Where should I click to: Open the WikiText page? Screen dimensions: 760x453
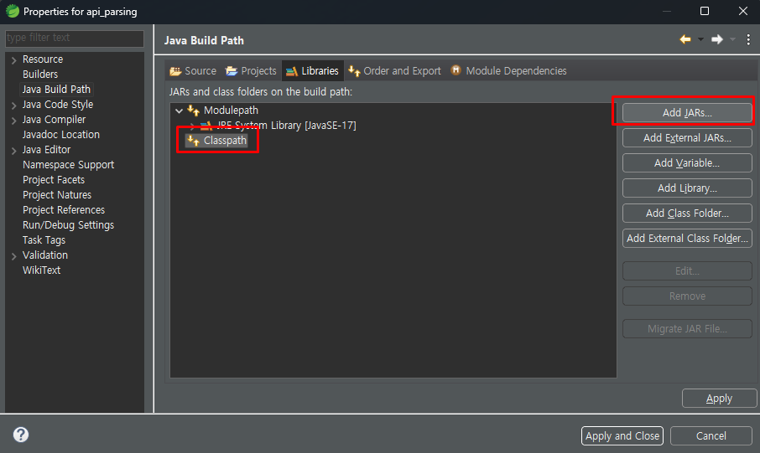click(42, 270)
